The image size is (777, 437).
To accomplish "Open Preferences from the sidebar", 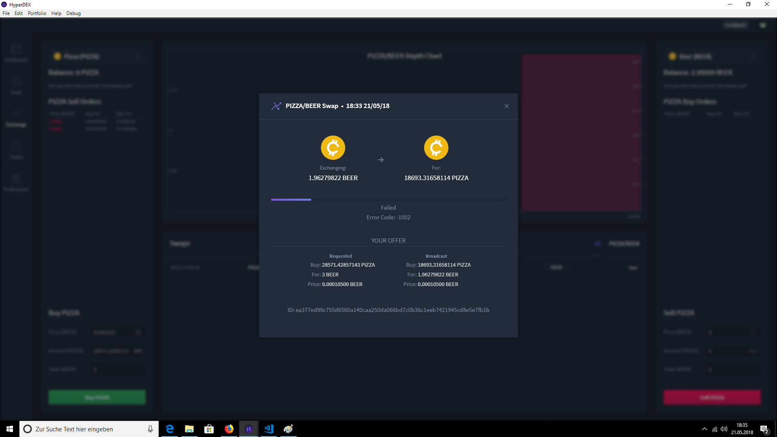I will [x=16, y=181].
